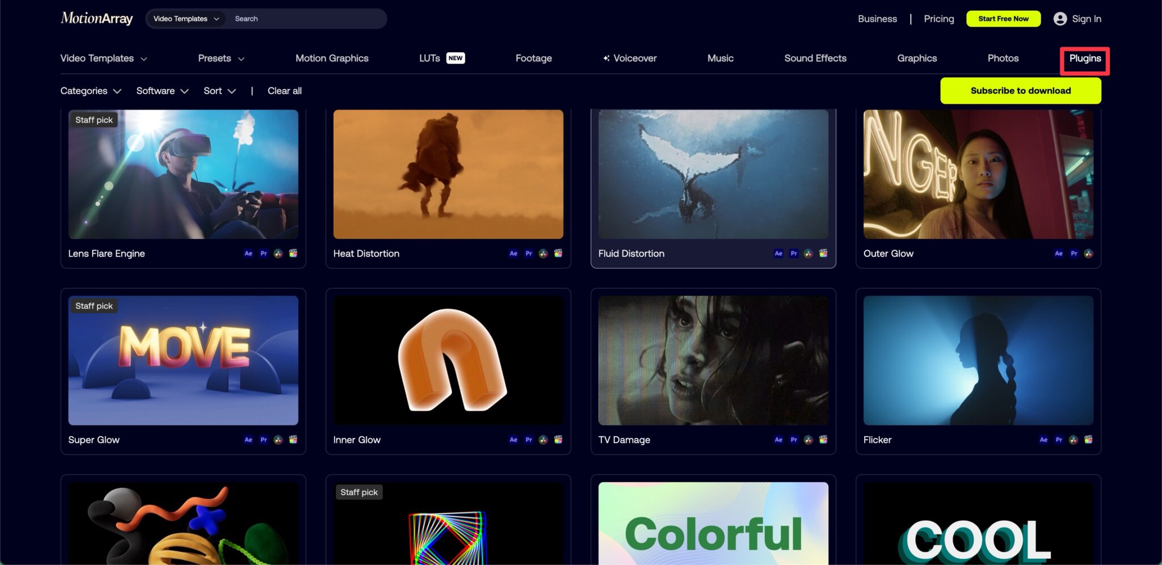
Task: Click Premiere Pro icon on Heat Distortion card
Action: pyautogui.click(x=529, y=254)
